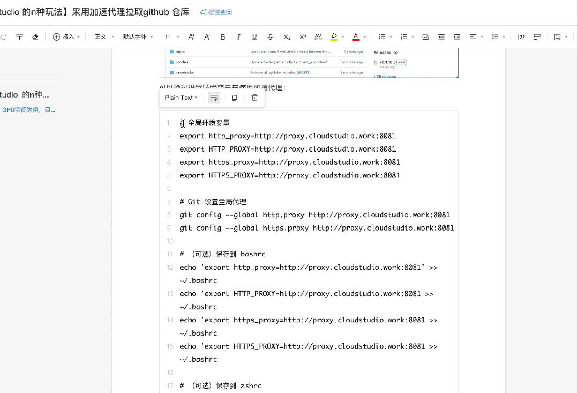
Task: Open the 插入 insert menu
Action: point(65,36)
